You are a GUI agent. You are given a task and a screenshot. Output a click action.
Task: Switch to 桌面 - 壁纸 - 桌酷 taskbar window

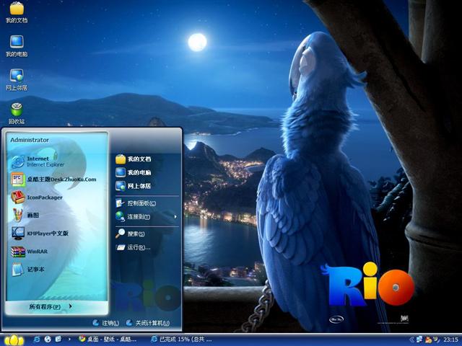click(108, 340)
